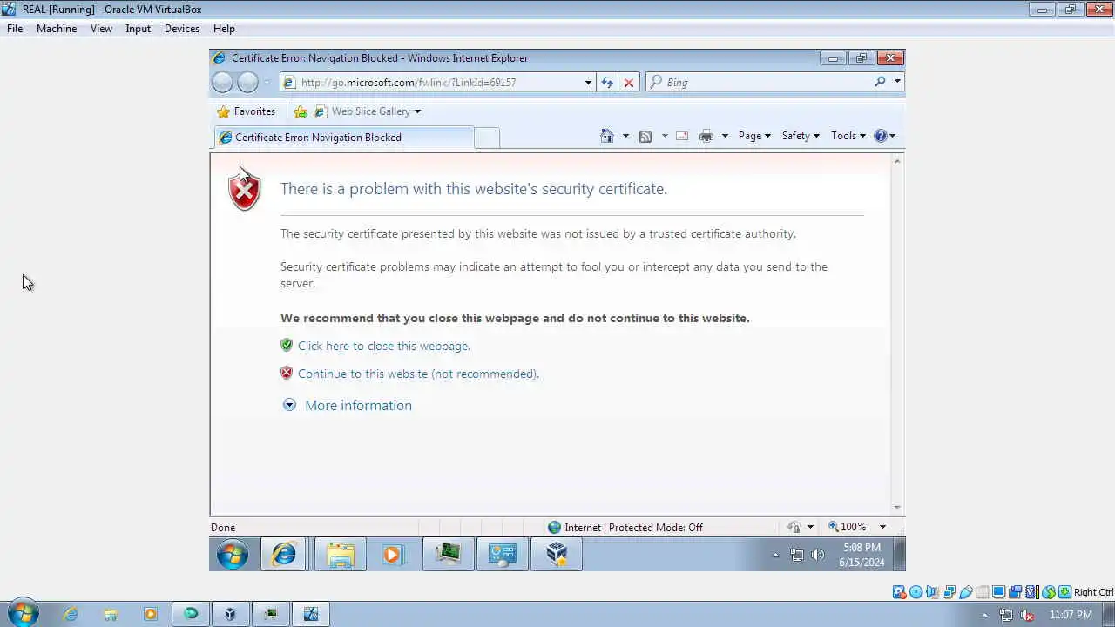Click the guest Show Desktop strip
The width and height of the screenshot is (1115, 627).
click(899, 555)
